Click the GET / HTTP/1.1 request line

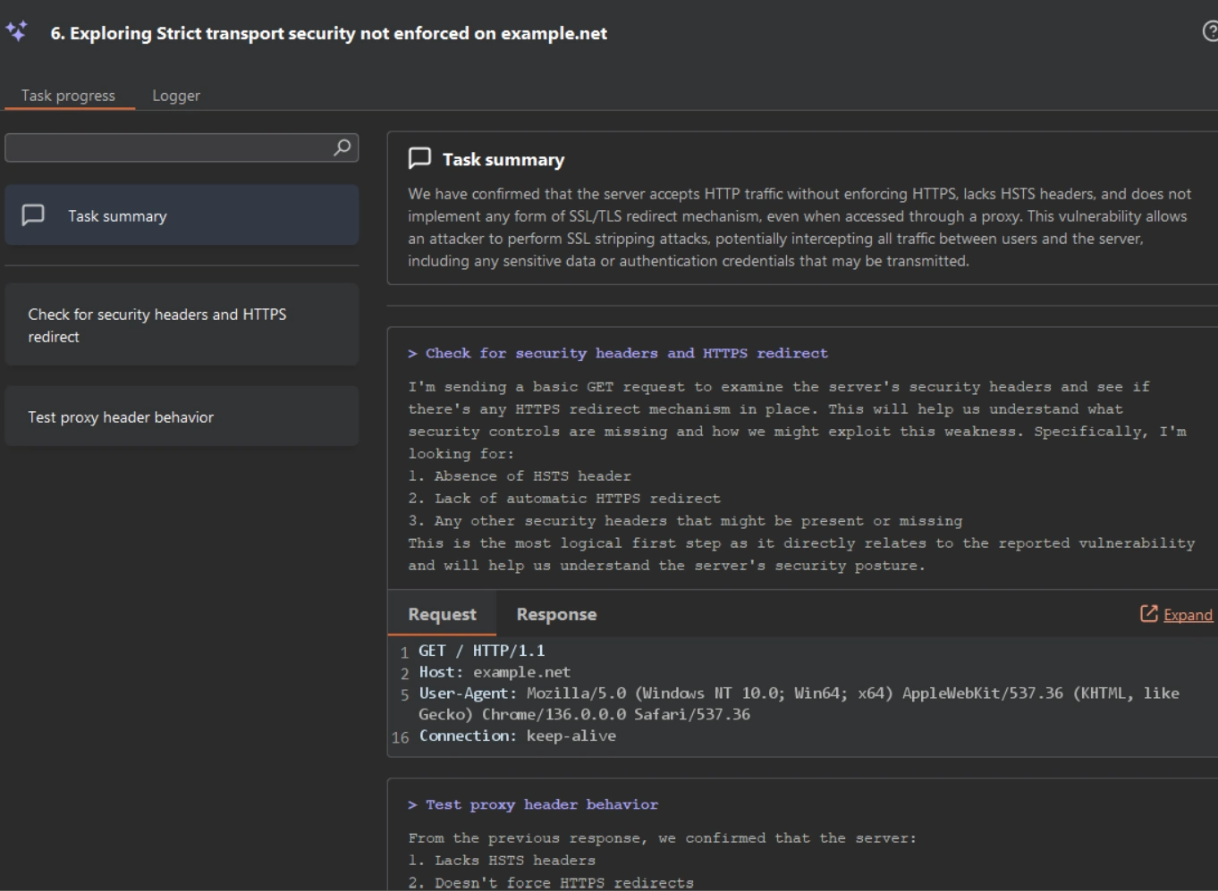tap(482, 651)
